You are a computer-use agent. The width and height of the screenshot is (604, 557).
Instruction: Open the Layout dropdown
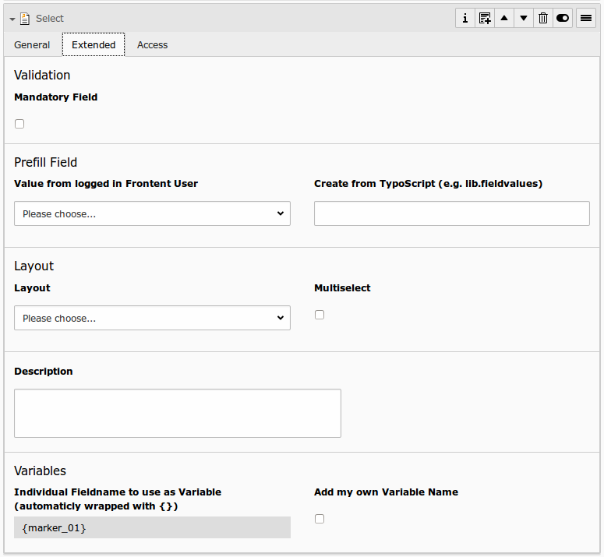tap(152, 318)
